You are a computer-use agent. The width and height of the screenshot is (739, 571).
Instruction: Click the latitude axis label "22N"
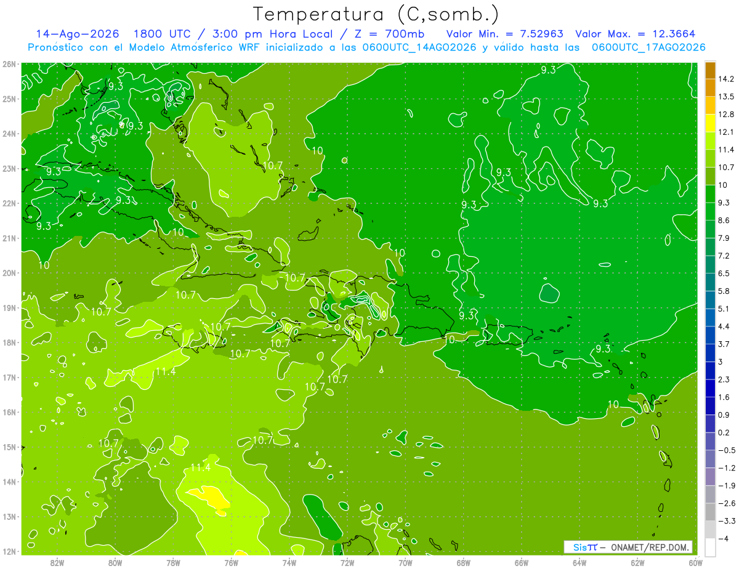coord(9,203)
